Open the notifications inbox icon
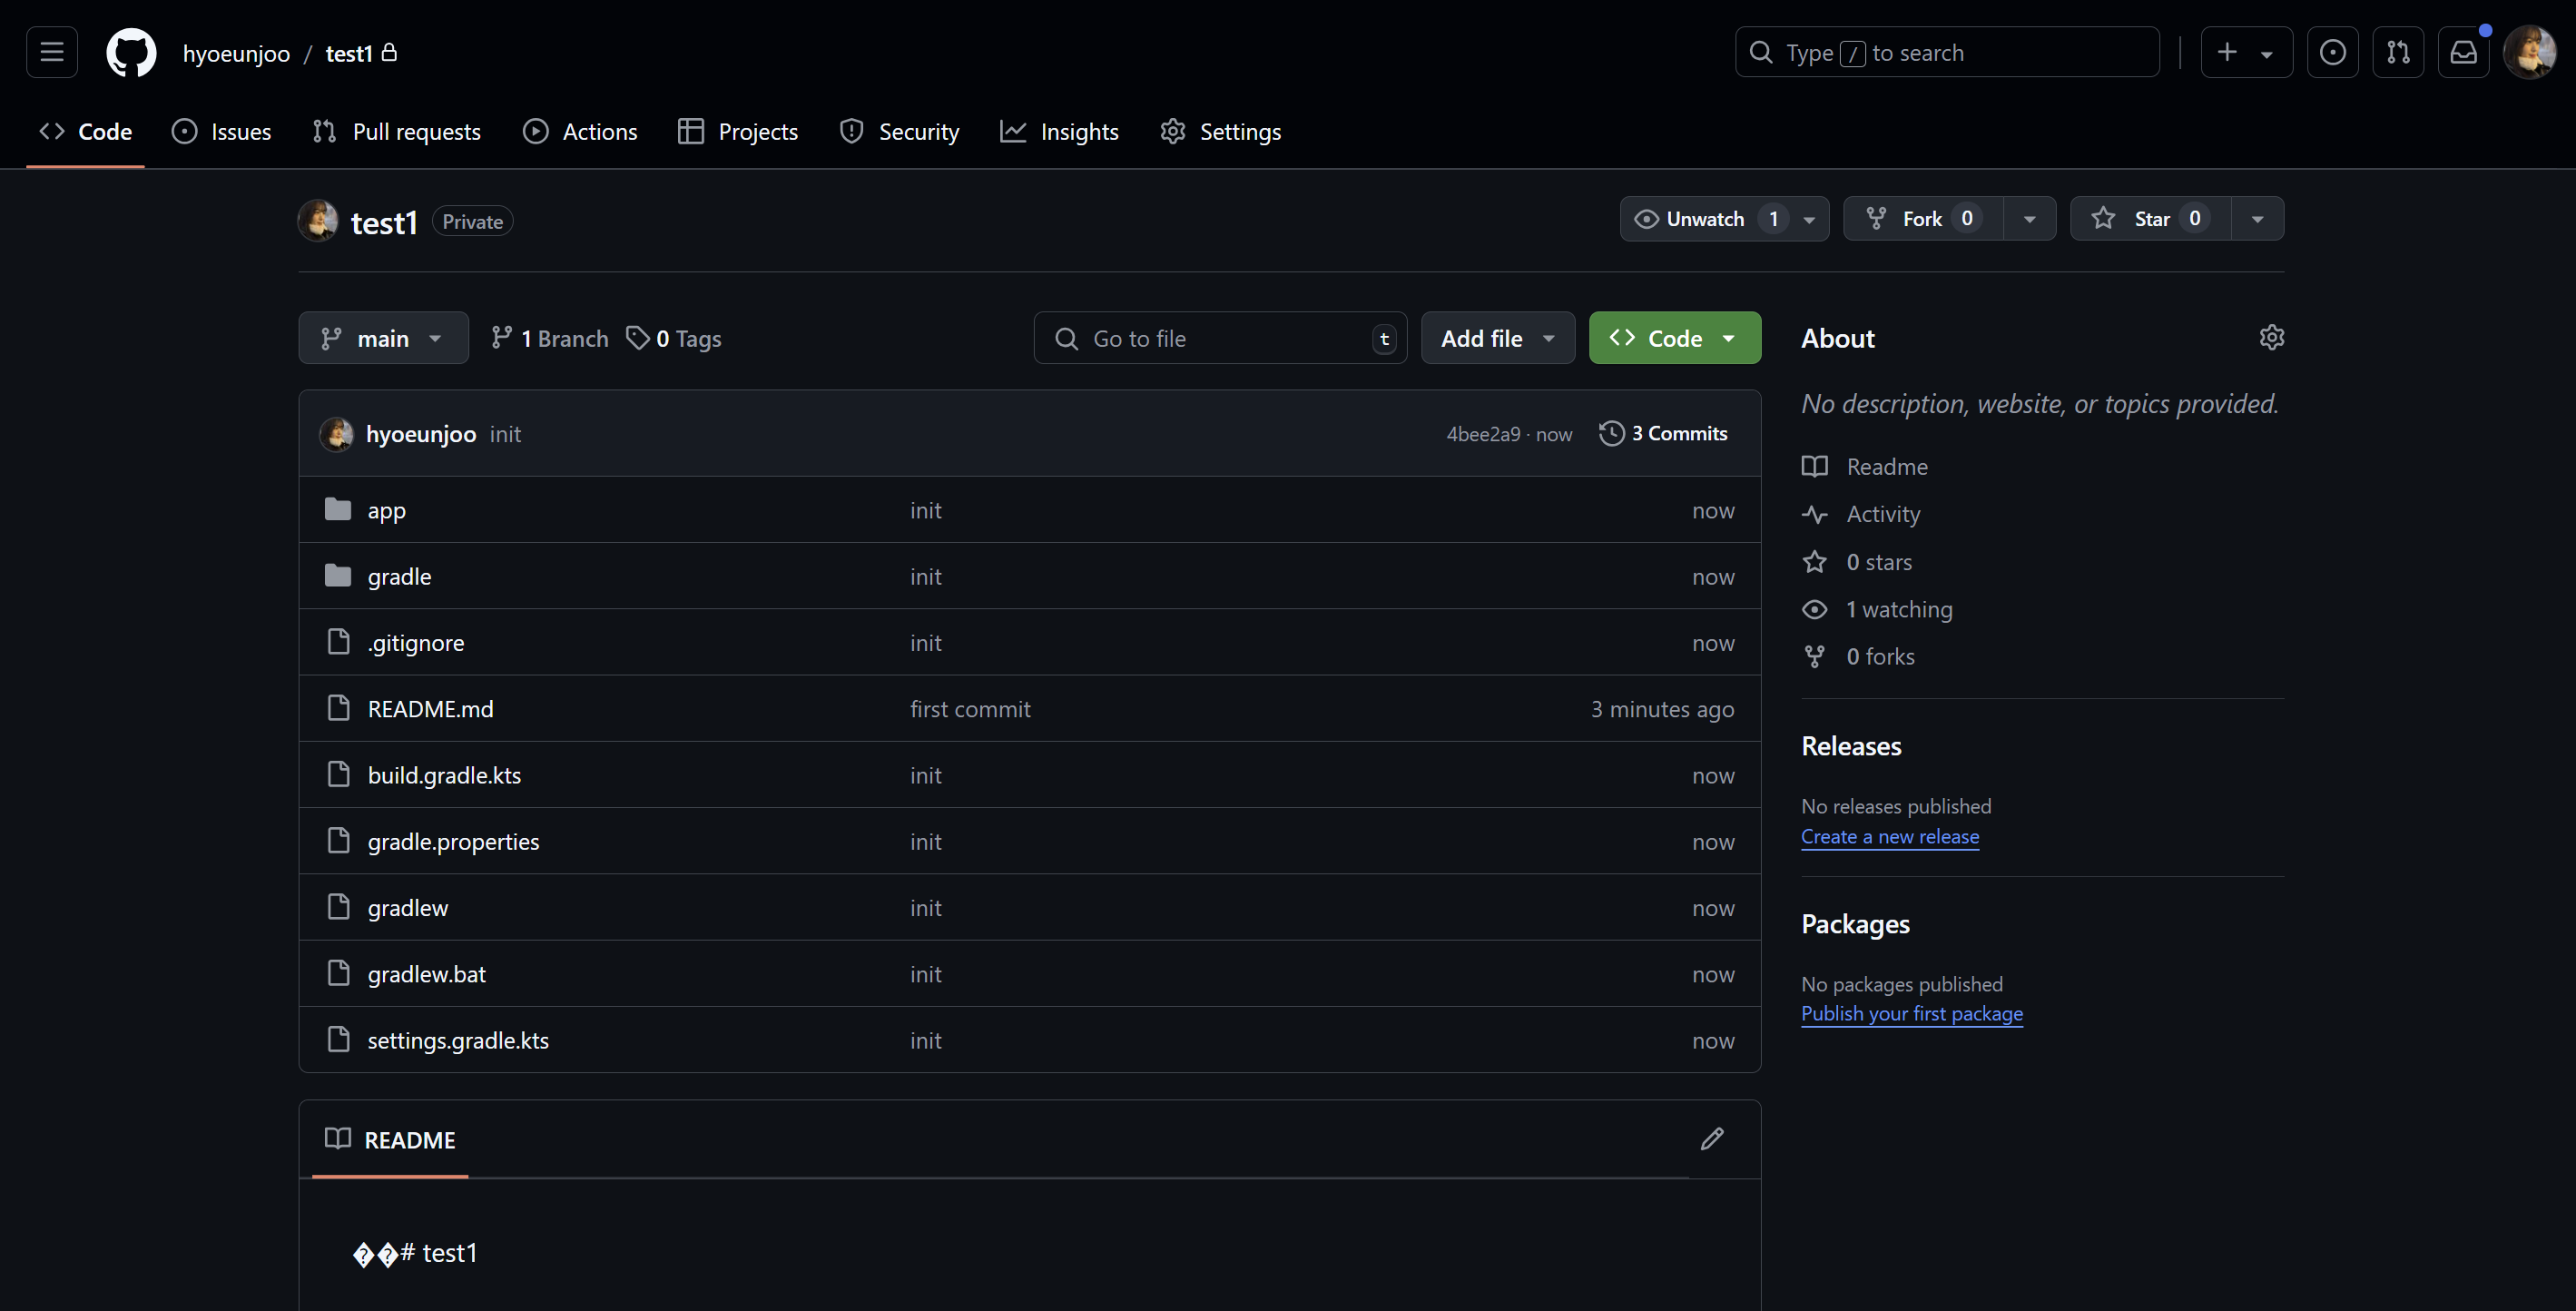Screen dimensions: 2576x1311 (2463, 52)
